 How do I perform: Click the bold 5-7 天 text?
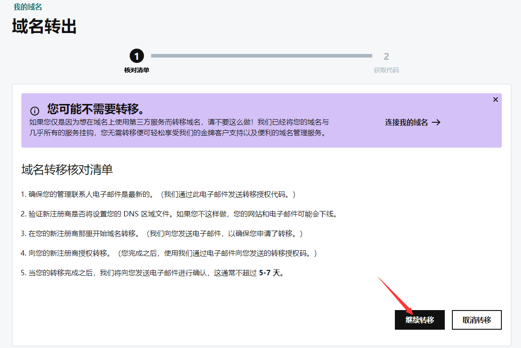[271, 273]
